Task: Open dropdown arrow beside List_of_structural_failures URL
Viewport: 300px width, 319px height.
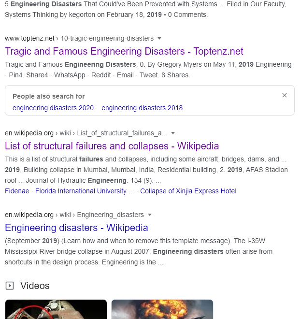Action: coord(173,133)
